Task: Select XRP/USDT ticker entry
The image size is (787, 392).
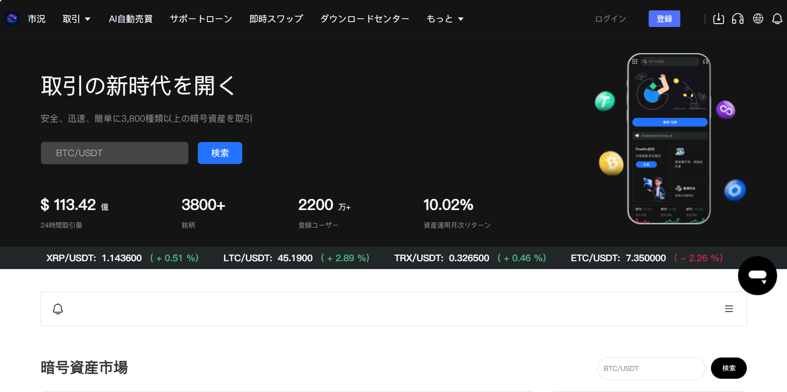Action: pyautogui.click(x=122, y=258)
